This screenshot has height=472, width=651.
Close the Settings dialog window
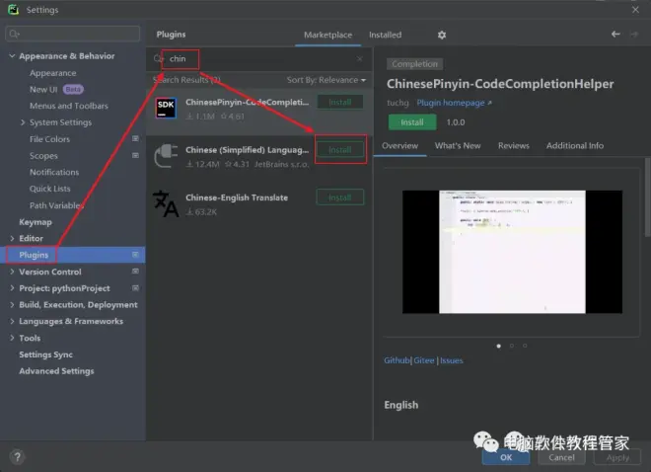pyautogui.click(x=635, y=10)
